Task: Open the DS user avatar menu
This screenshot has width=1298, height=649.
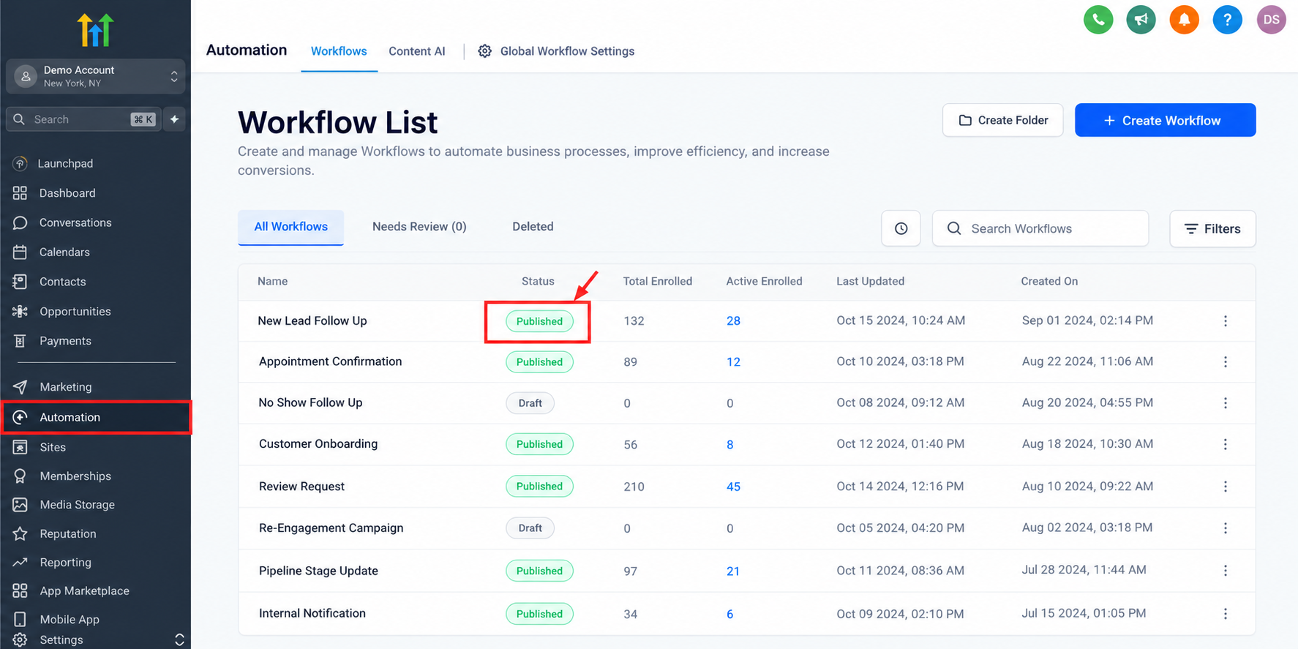Action: pos(1272,20)
